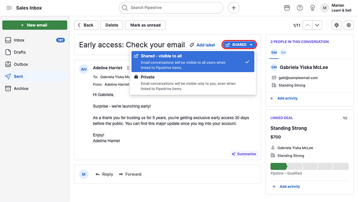Click the Summarize button
Viewport: 358px width, 202px height.
pyautogui.click(x=244, y=154)
